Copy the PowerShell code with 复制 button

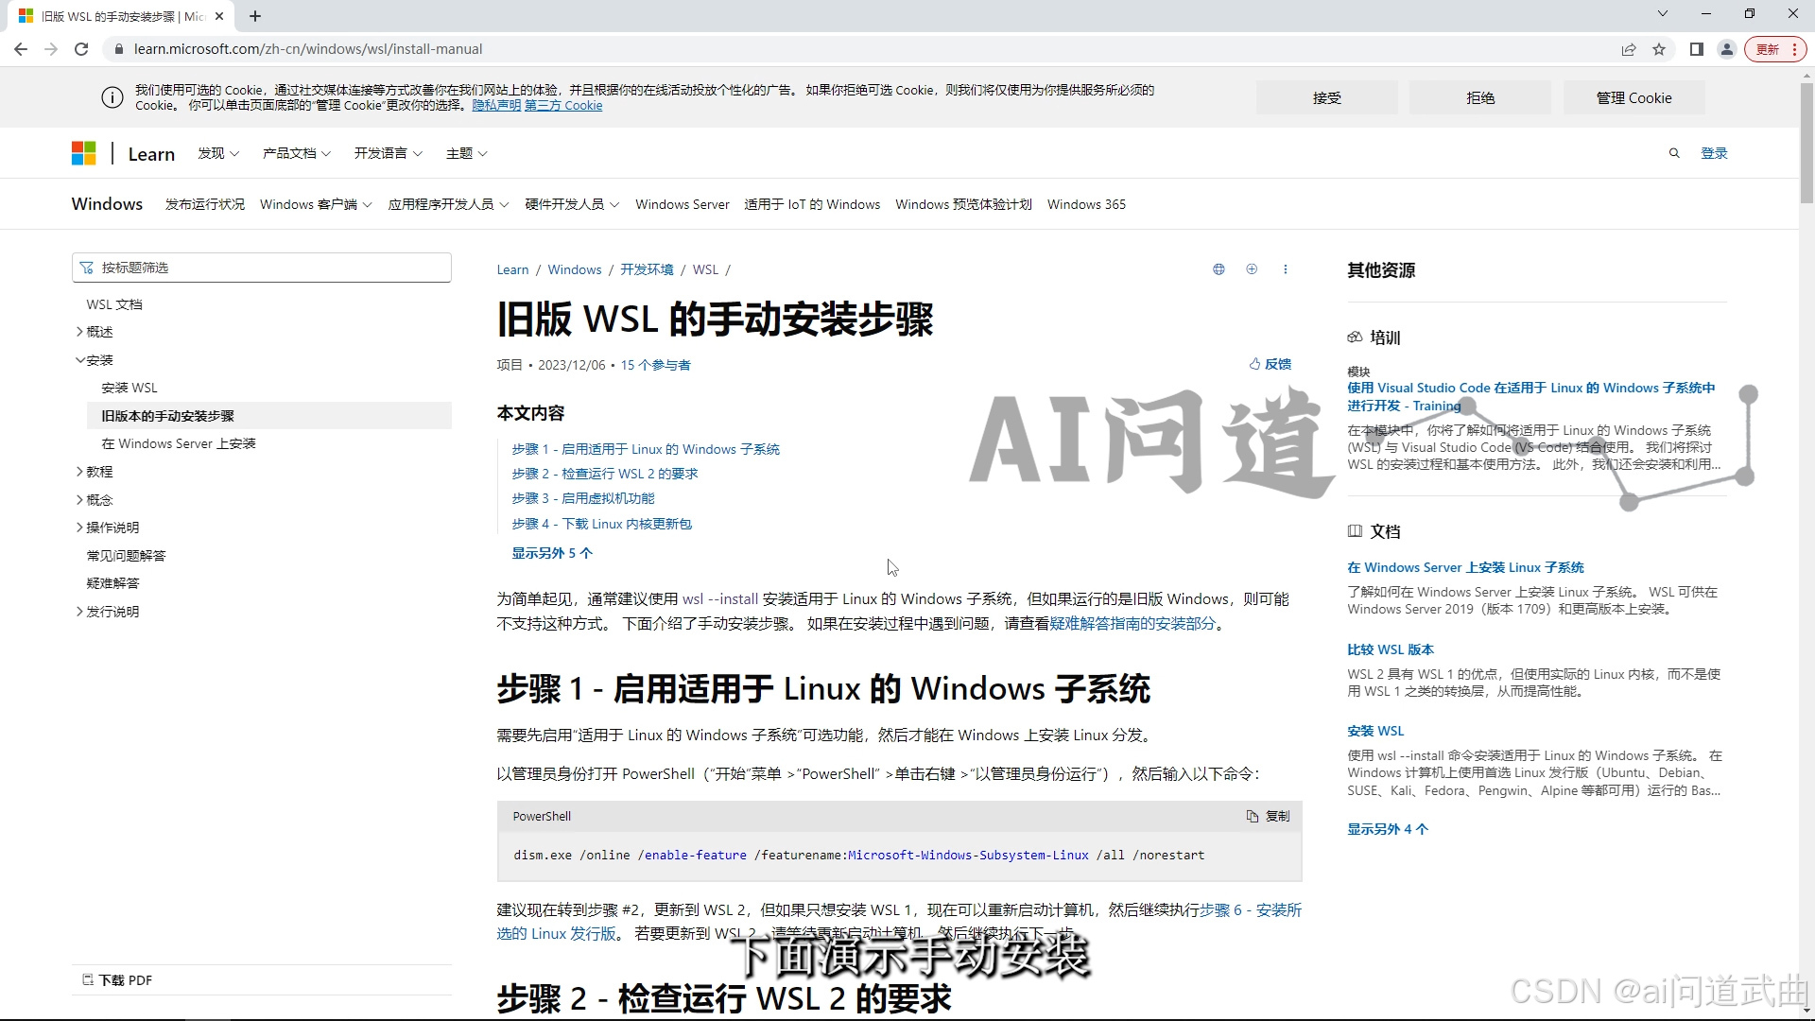1268,816
